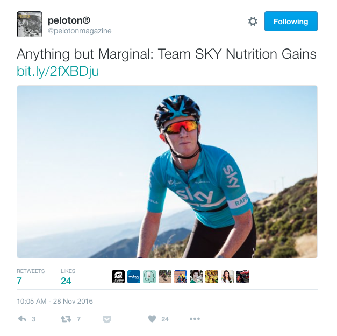Like the tweet with heart icon
The width and height of the screenshot is (337, 336).
point(152,319)
